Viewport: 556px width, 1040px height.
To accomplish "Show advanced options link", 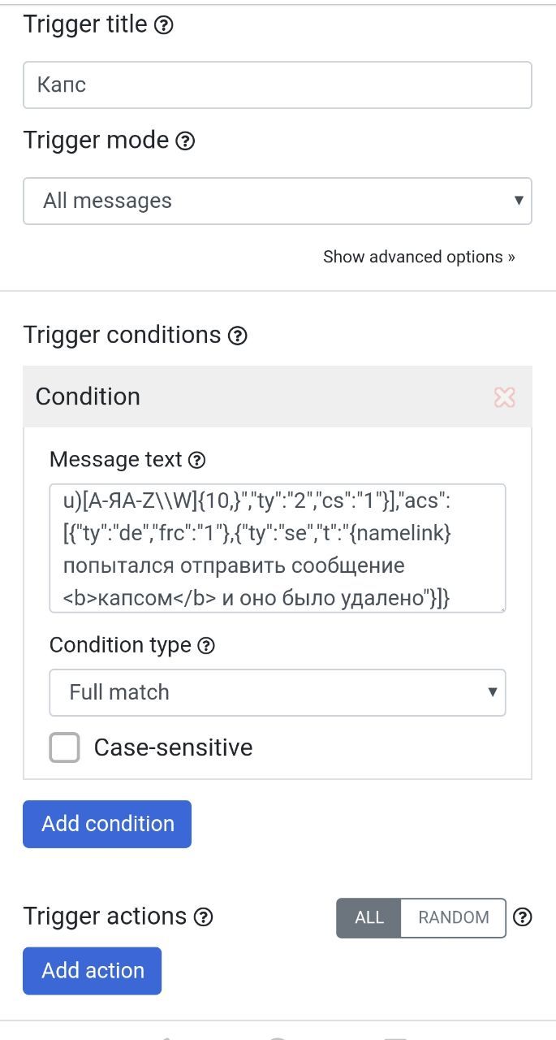I will coord(419,257).
